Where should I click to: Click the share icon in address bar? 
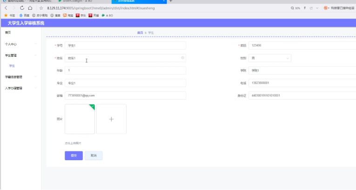(x=311, y=8)
